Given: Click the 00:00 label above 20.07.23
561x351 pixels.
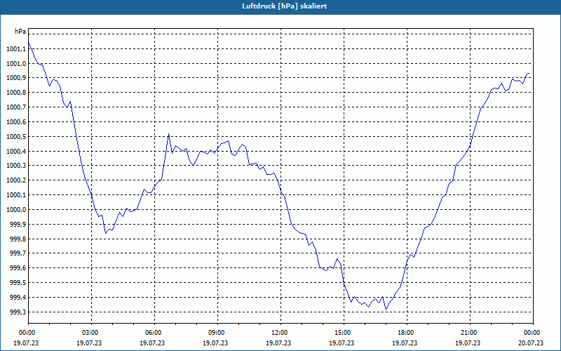Looking at the screenshot, I should (x=532, y=333).
